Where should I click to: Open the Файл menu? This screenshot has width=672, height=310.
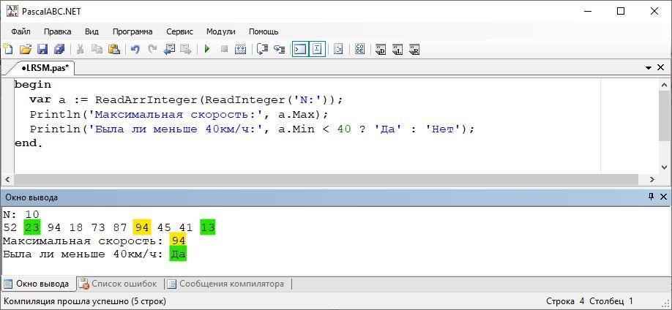pos(20,31)
